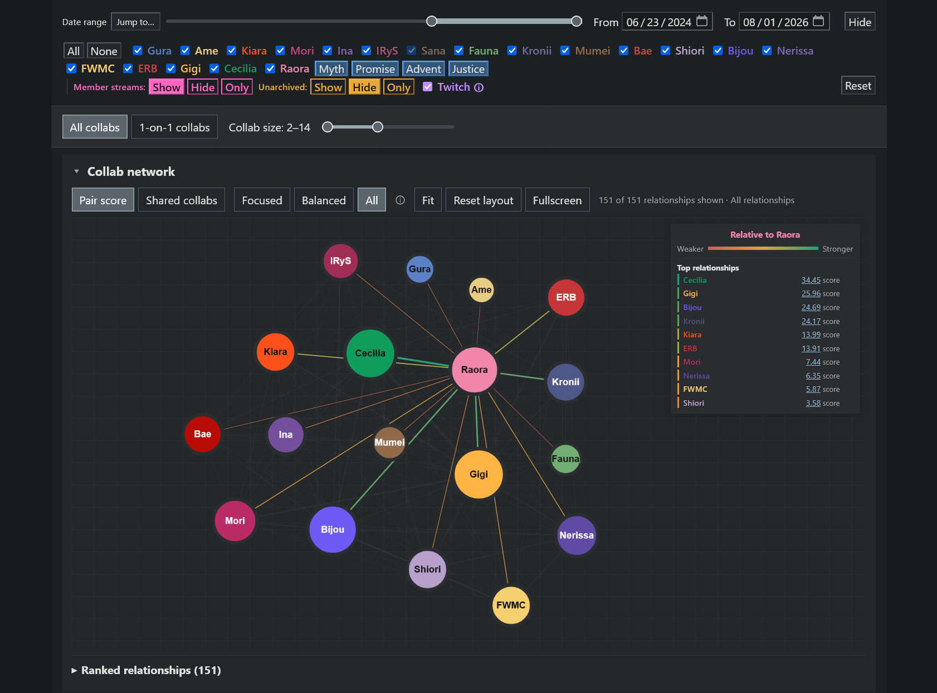Screen dimensions: 937x693
Task: Toggle the Kiara checkbox
Action: coord(232,51)
